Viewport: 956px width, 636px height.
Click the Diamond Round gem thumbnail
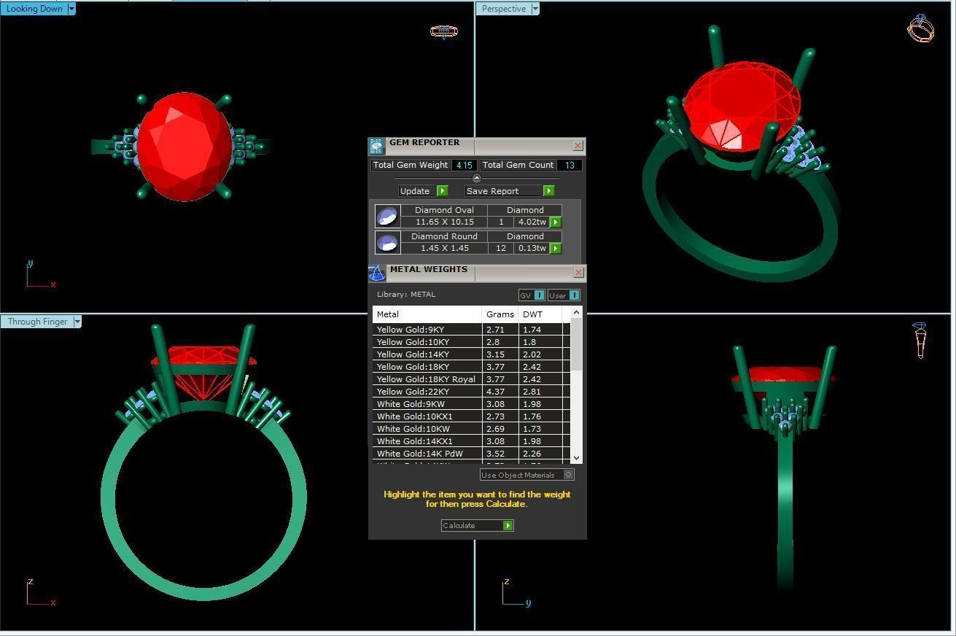pyautogui.click(x=387, y=242)
